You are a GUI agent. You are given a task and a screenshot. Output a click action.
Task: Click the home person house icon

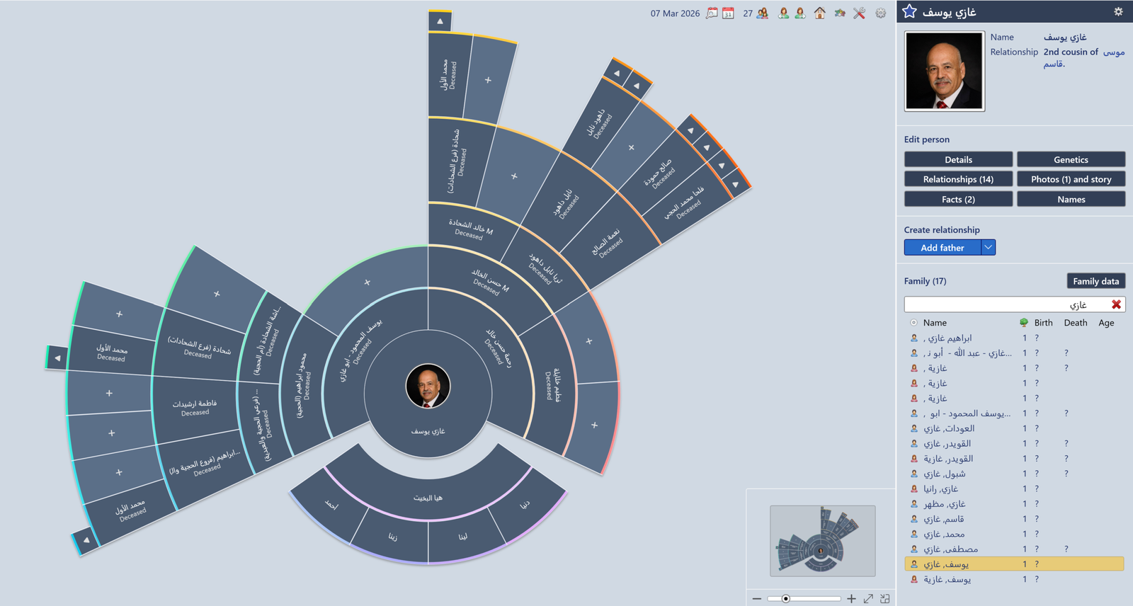(819, 13)
